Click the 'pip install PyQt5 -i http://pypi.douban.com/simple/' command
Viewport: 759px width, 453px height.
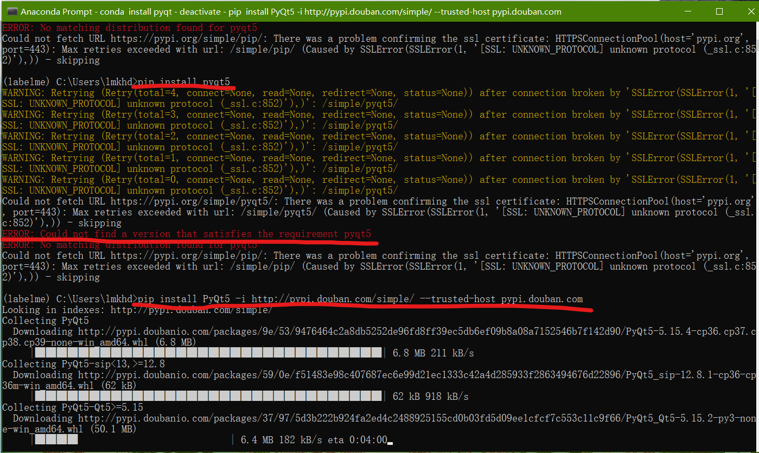coord(276,299)
